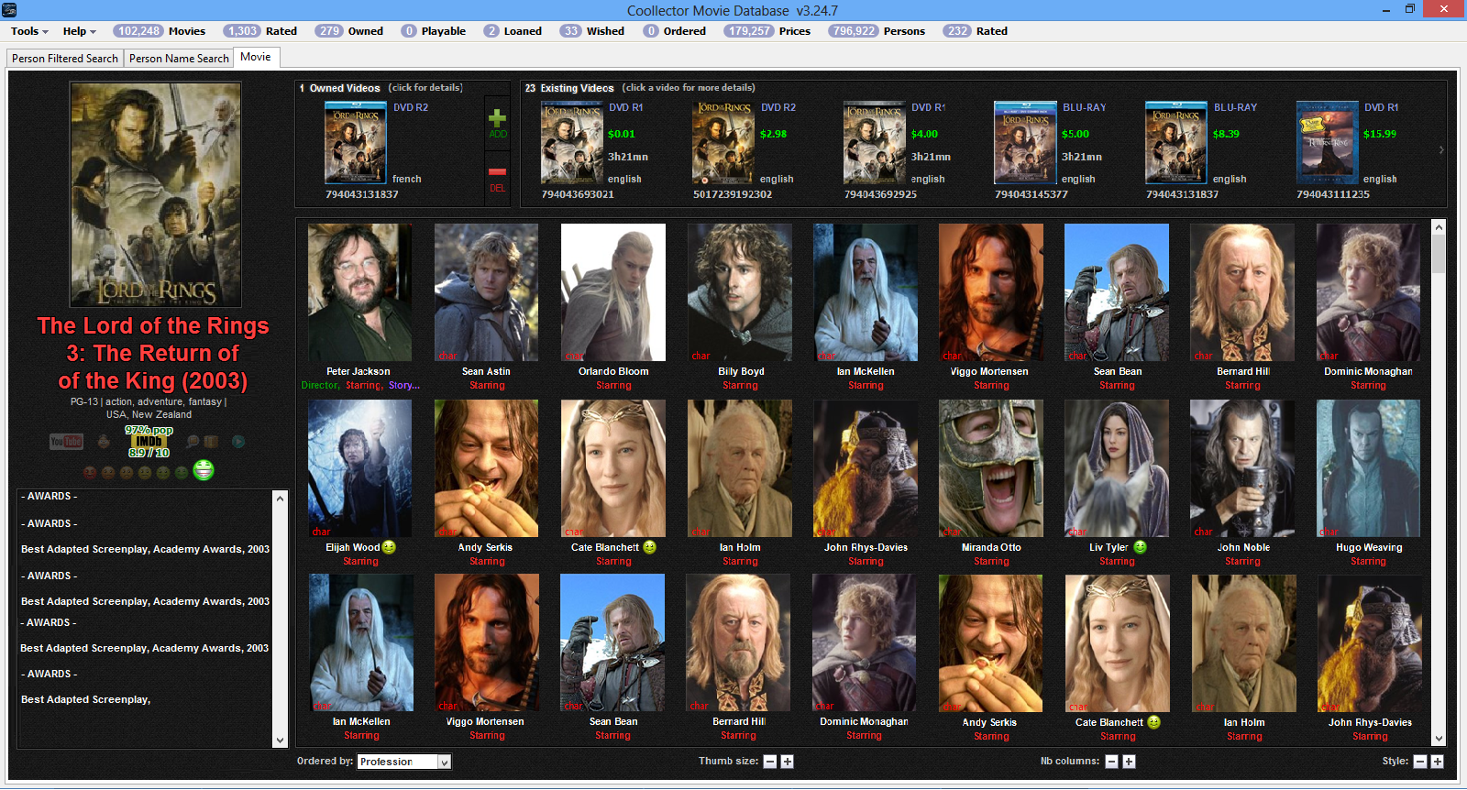Increase thumb size with plus button

[x=787, y=762]
